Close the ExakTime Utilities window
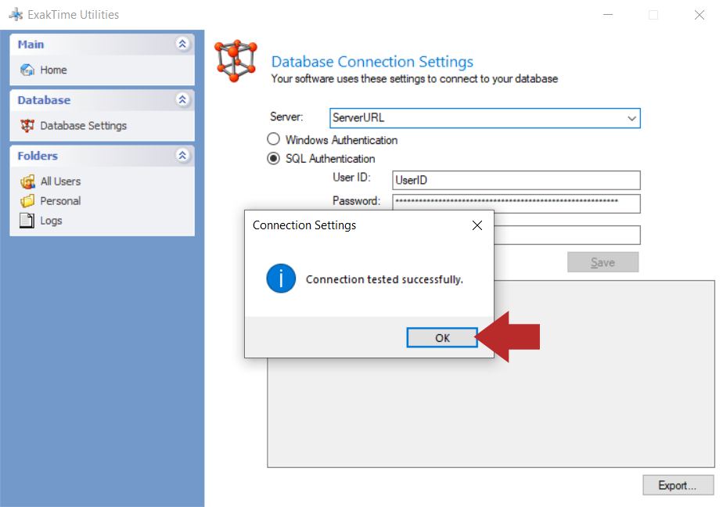 tap(700, 15)
